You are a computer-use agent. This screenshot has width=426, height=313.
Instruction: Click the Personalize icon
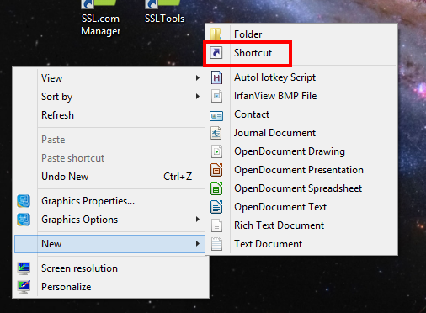pyautogui.click(x=24, y=286)
